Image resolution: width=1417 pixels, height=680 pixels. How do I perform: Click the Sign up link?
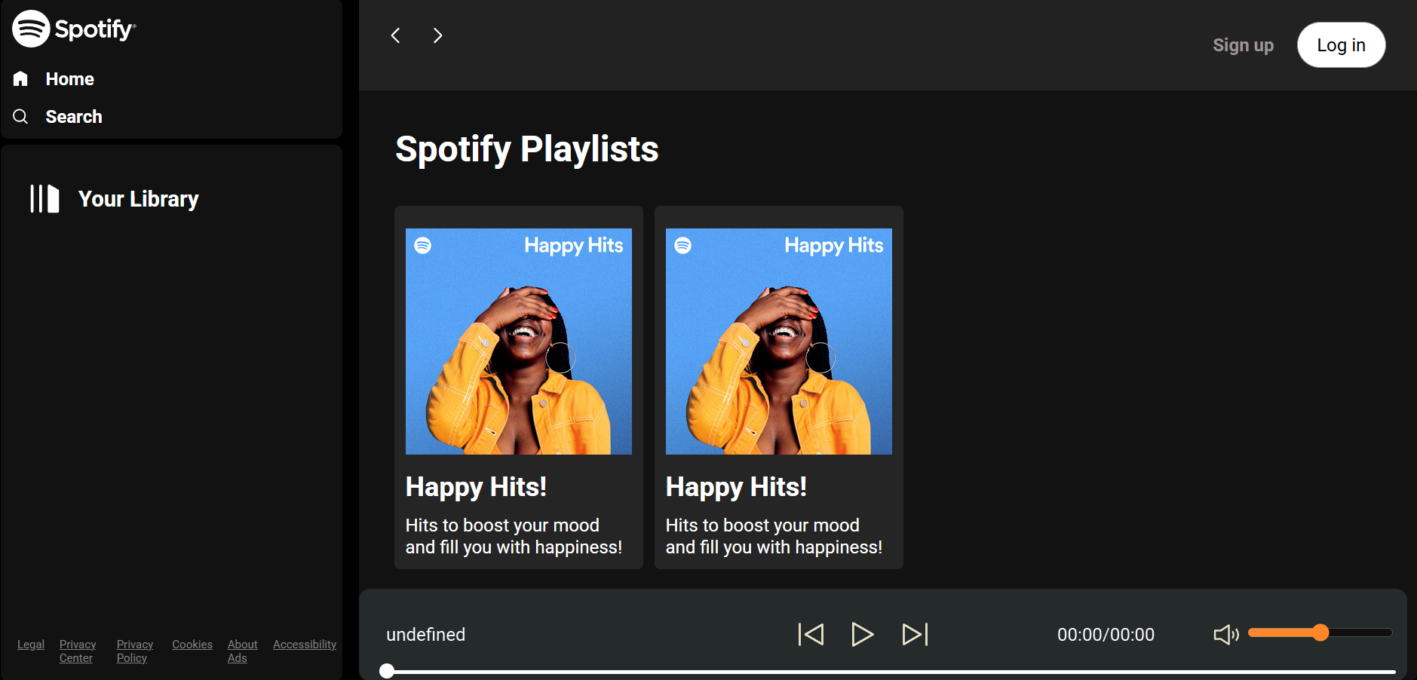pos(1243,45)
